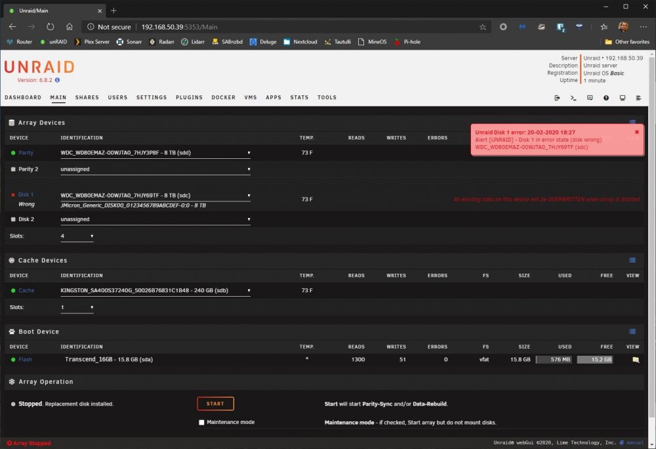Open the terminal icon in Unraid header
This screenshot has width=656, height=449.
coord(573,98)
